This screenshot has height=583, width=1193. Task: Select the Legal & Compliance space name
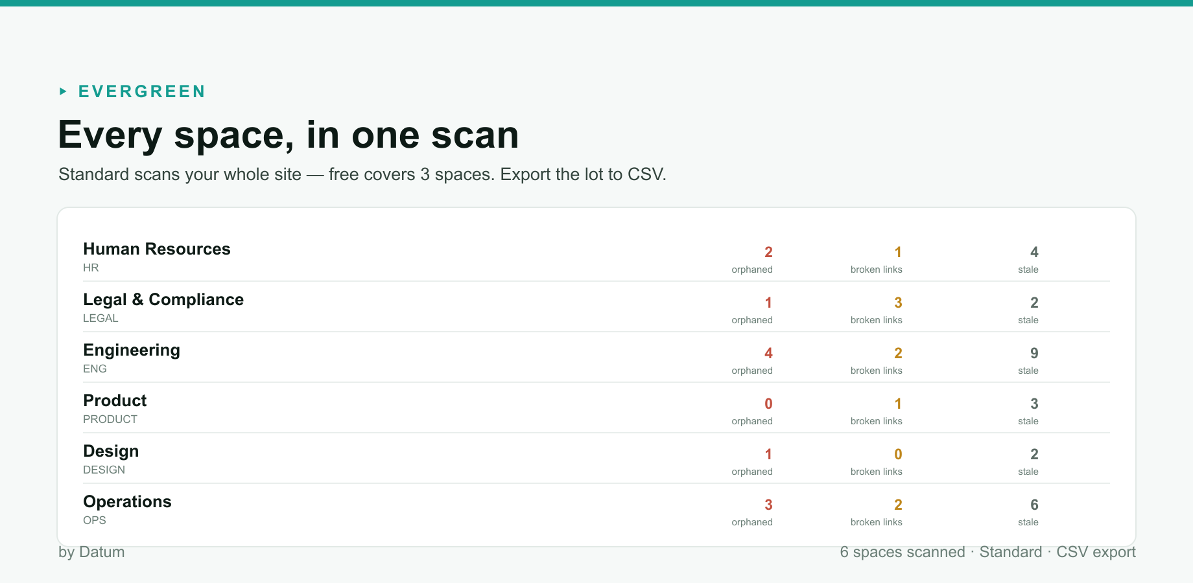(163, 299)
